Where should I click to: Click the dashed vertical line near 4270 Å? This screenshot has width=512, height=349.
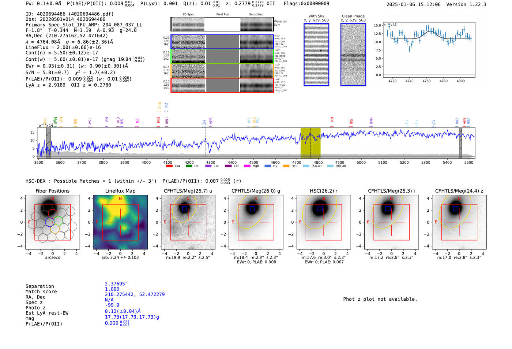205,143
